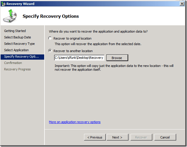Go back with the Previous button
Screen dimensions: 187x147
(95, 137)
